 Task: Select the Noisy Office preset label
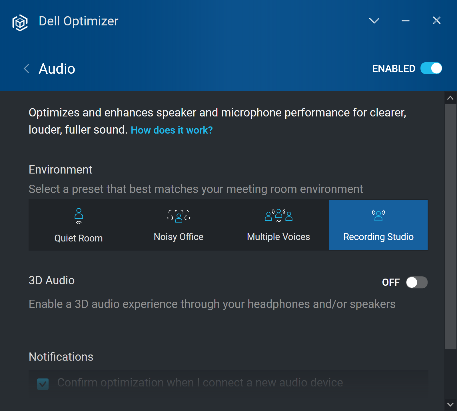coord(179,237)
